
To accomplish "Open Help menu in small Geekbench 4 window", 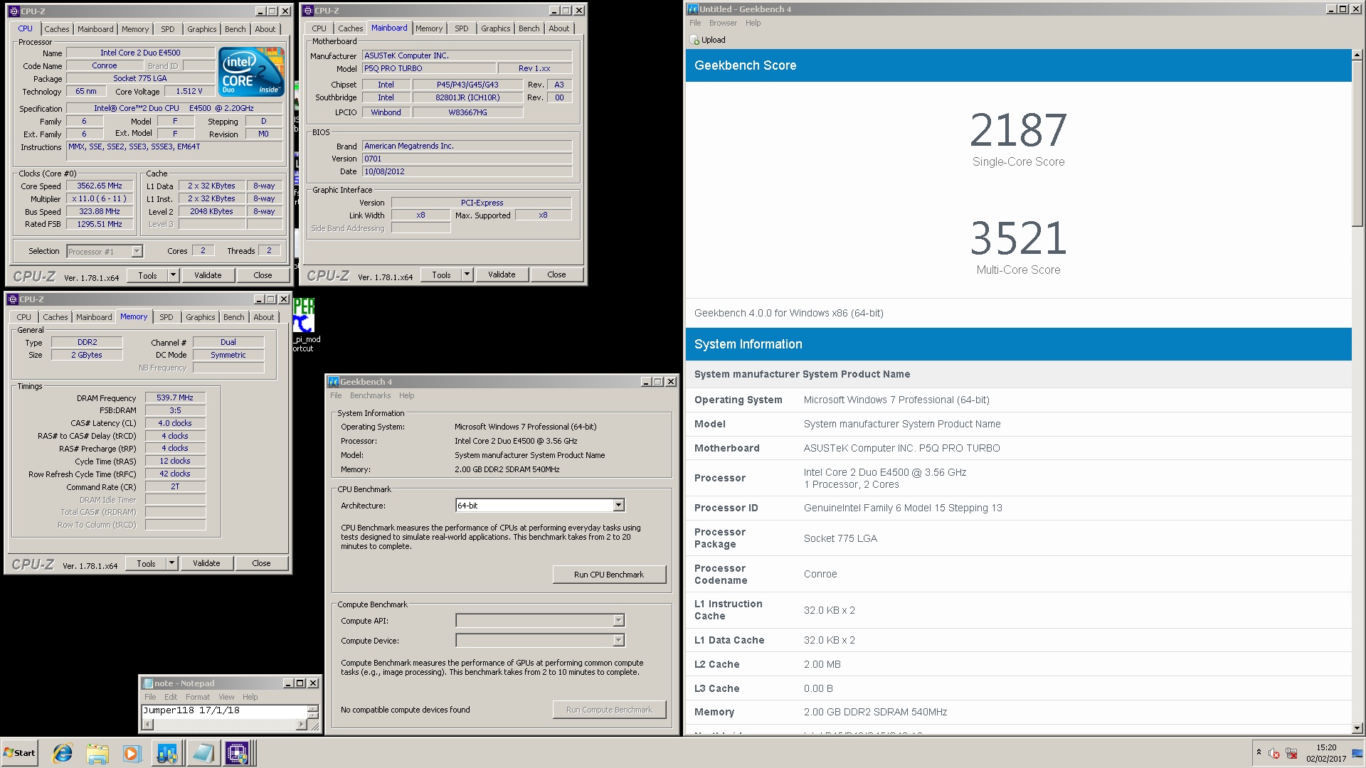I will (x=406, y=395).
